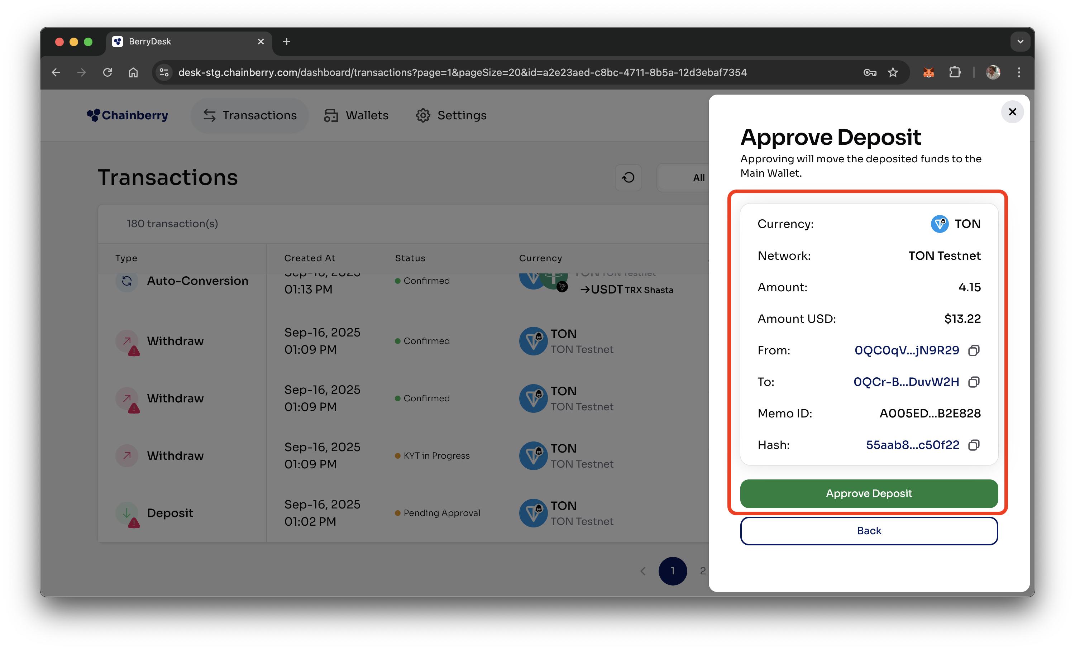The image size is (1075, 650).
Task: Open the 0QC0qV...jN9R29 address link
Action: click(907, 350)
